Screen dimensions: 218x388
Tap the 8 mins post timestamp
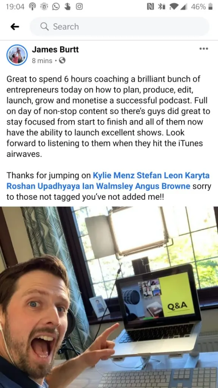[42, 61]
